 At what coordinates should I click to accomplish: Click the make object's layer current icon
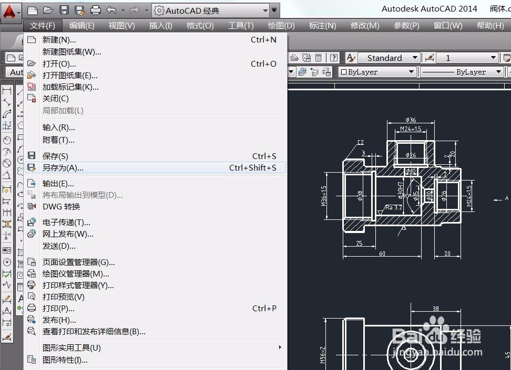302,72
